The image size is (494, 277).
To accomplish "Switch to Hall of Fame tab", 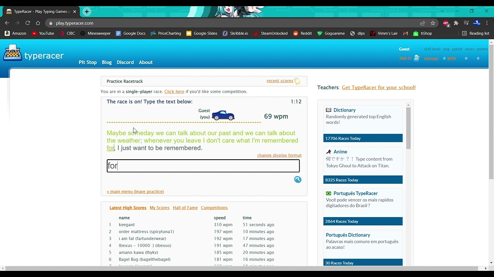I will [185, 208].
